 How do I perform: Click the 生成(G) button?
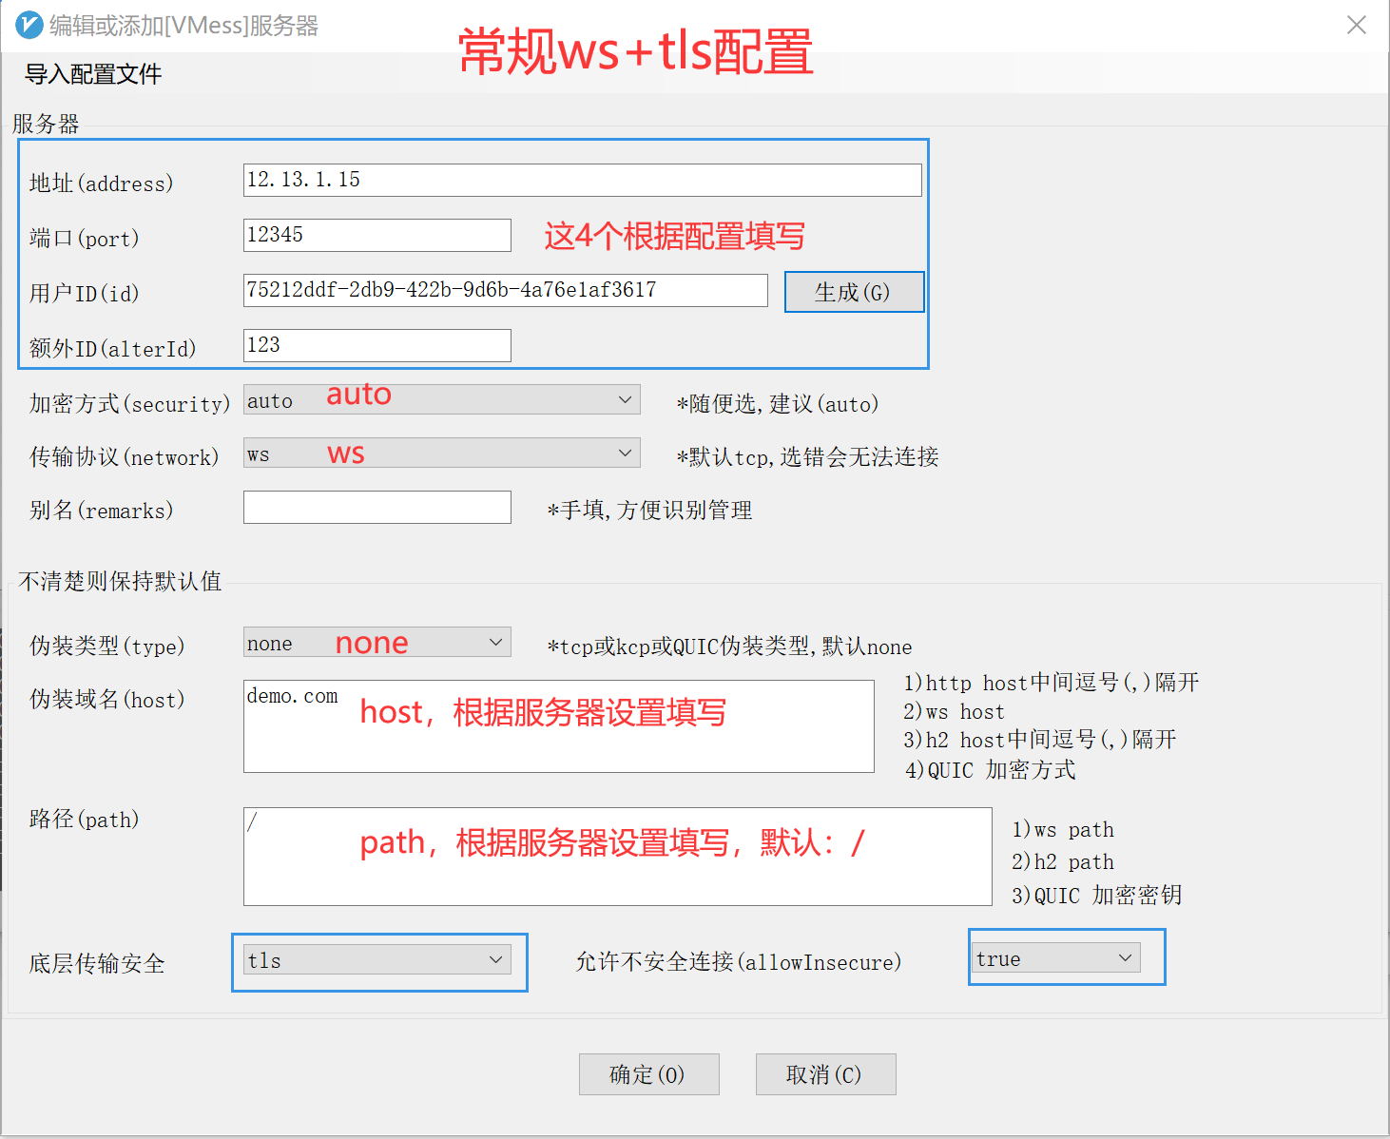tap(853, 292)
